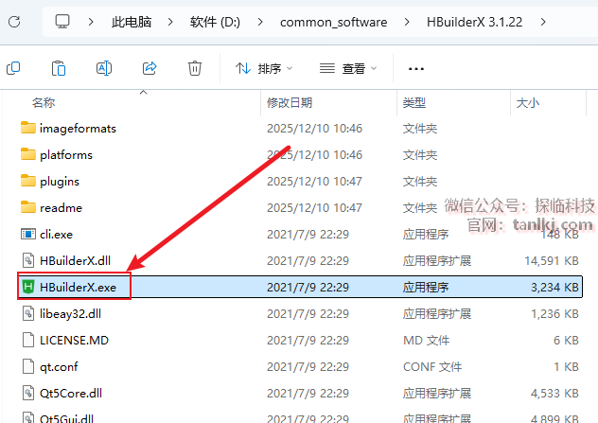This screenshot has width=598, height=423.
Task: Sort by the 修改日期 column header
Action: 290,102
